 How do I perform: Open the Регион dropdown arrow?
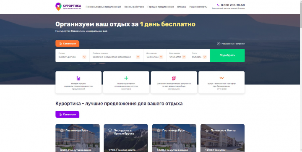[84, 57]
